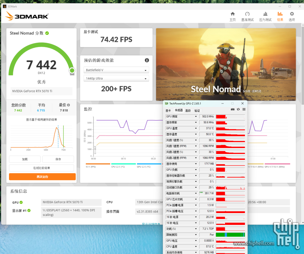Switch to GPU-Z 验证 tab
This screenshot has height=254, width=304.
tap(197, 111)
